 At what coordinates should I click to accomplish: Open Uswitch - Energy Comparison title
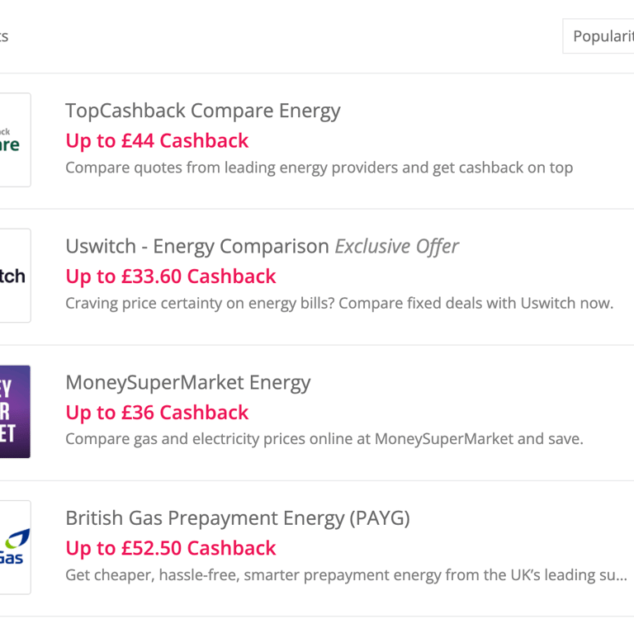(x=197, y=246)
